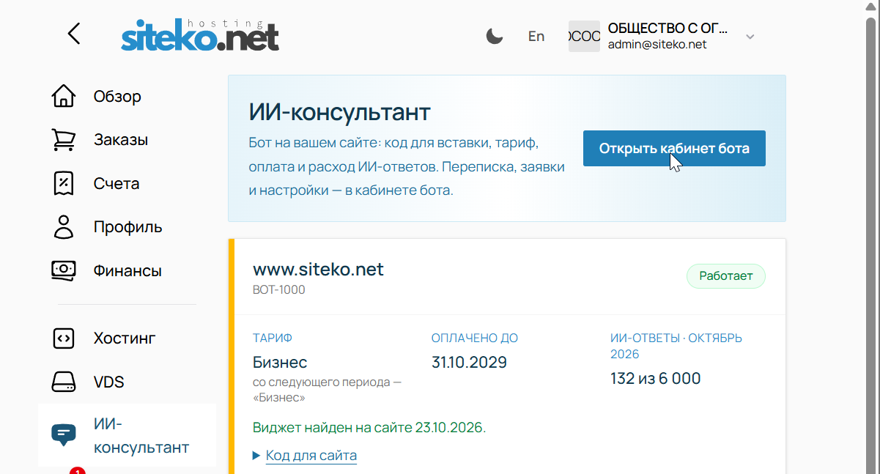Open the Финансы section
The image size is (880, 474).
127,270
